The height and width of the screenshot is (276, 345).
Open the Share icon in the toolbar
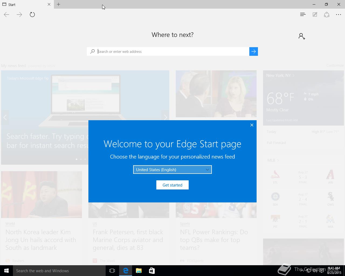327,15
